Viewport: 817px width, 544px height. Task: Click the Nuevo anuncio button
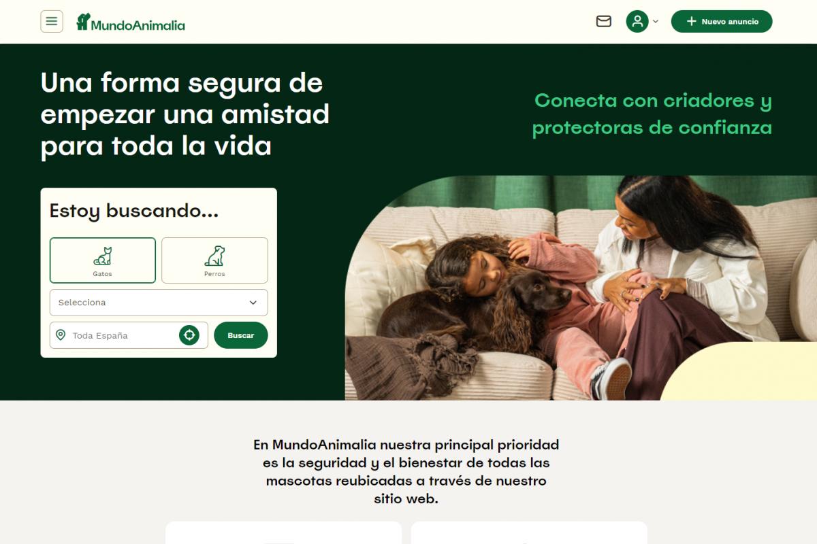coord(722,21)
